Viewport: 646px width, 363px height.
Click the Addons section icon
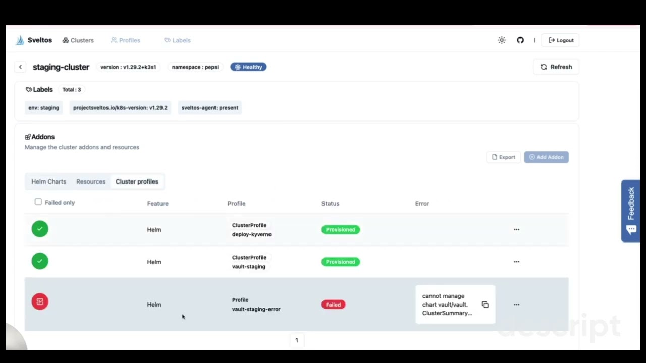(28, 137)
